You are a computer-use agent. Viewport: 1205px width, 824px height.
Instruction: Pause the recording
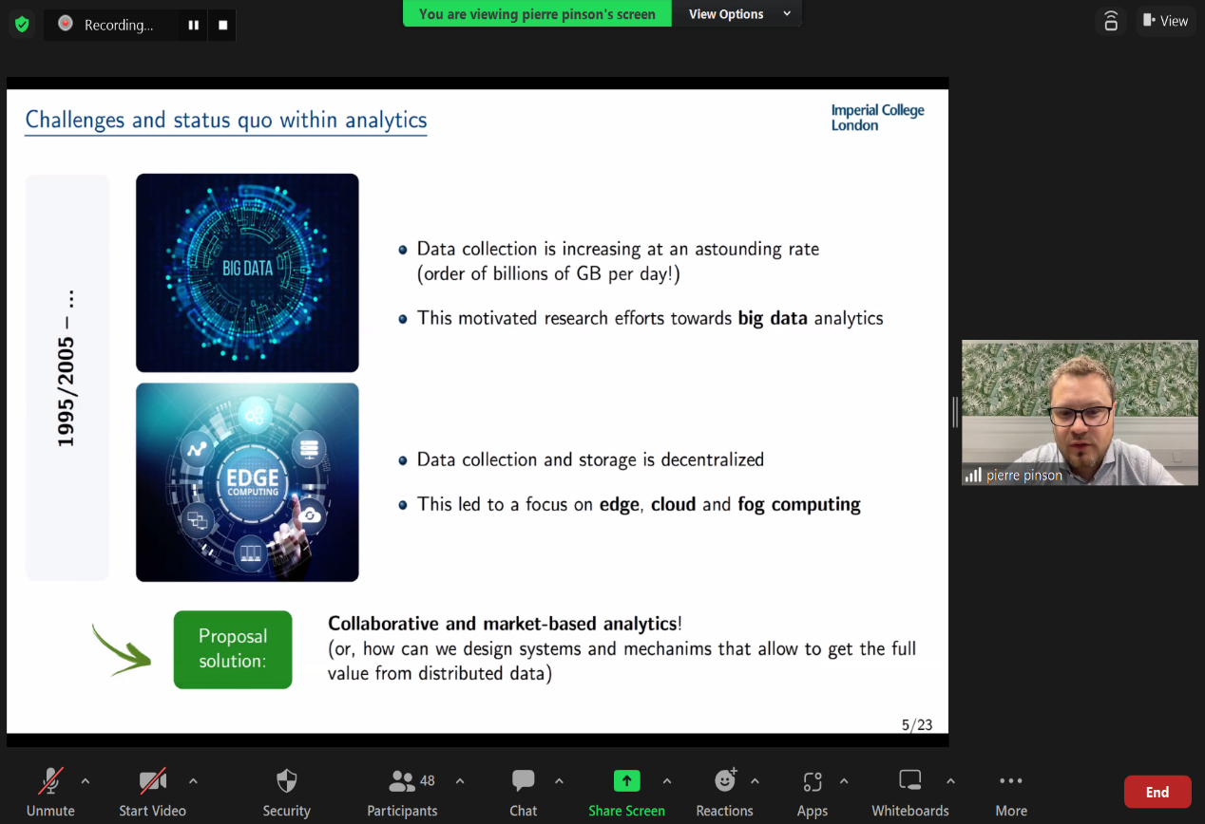pos(194,26)
